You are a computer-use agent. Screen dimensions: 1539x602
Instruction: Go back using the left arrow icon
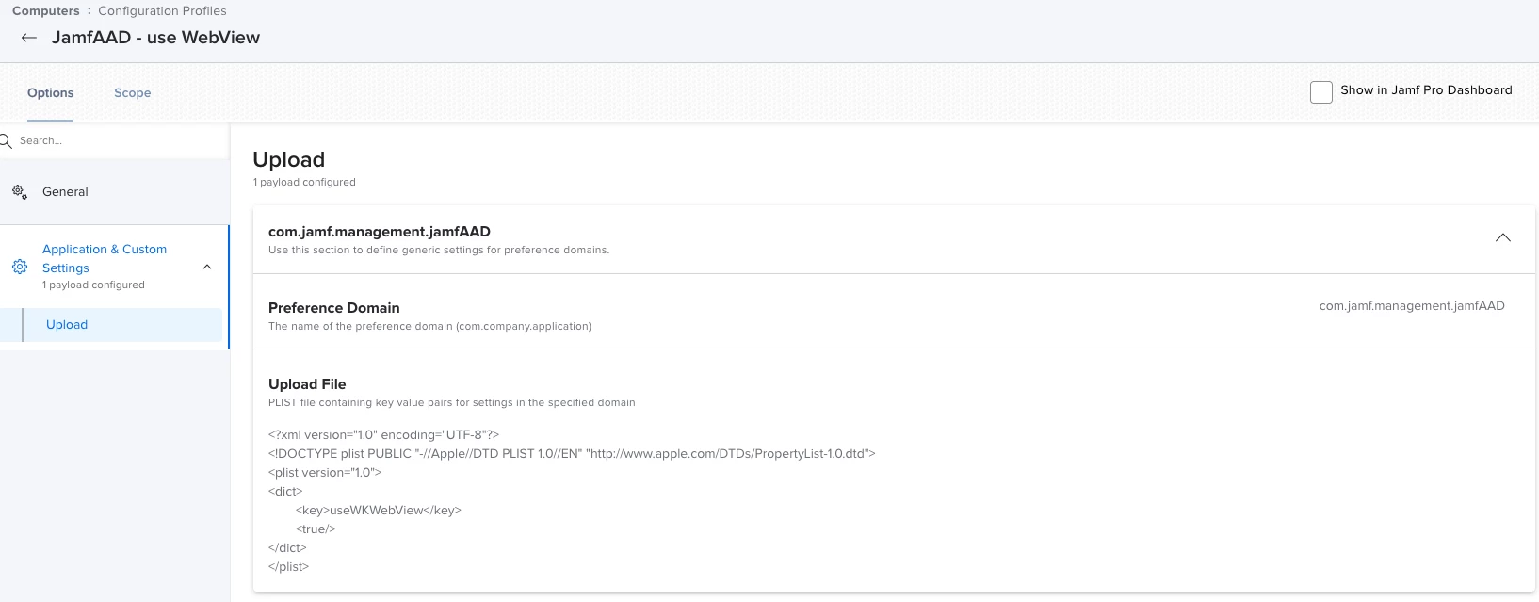[29, 38]
